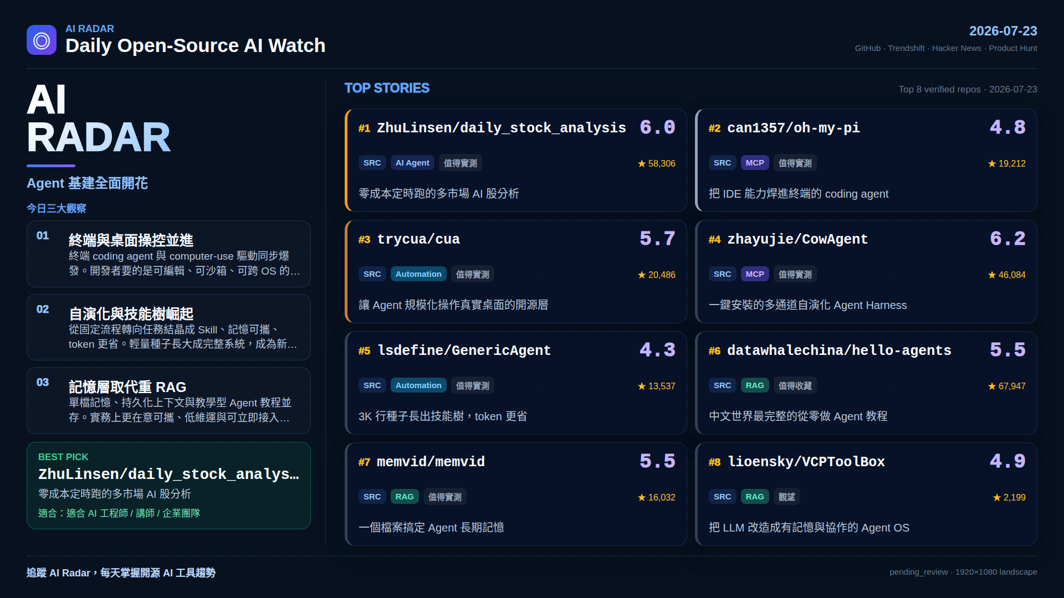Open the lioensky/VCPToolBox repo title
This screenshot has width=1064, height=598.
click(806, 462)
